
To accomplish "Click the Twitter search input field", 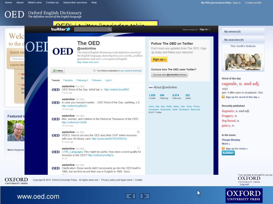I will 91,29.
